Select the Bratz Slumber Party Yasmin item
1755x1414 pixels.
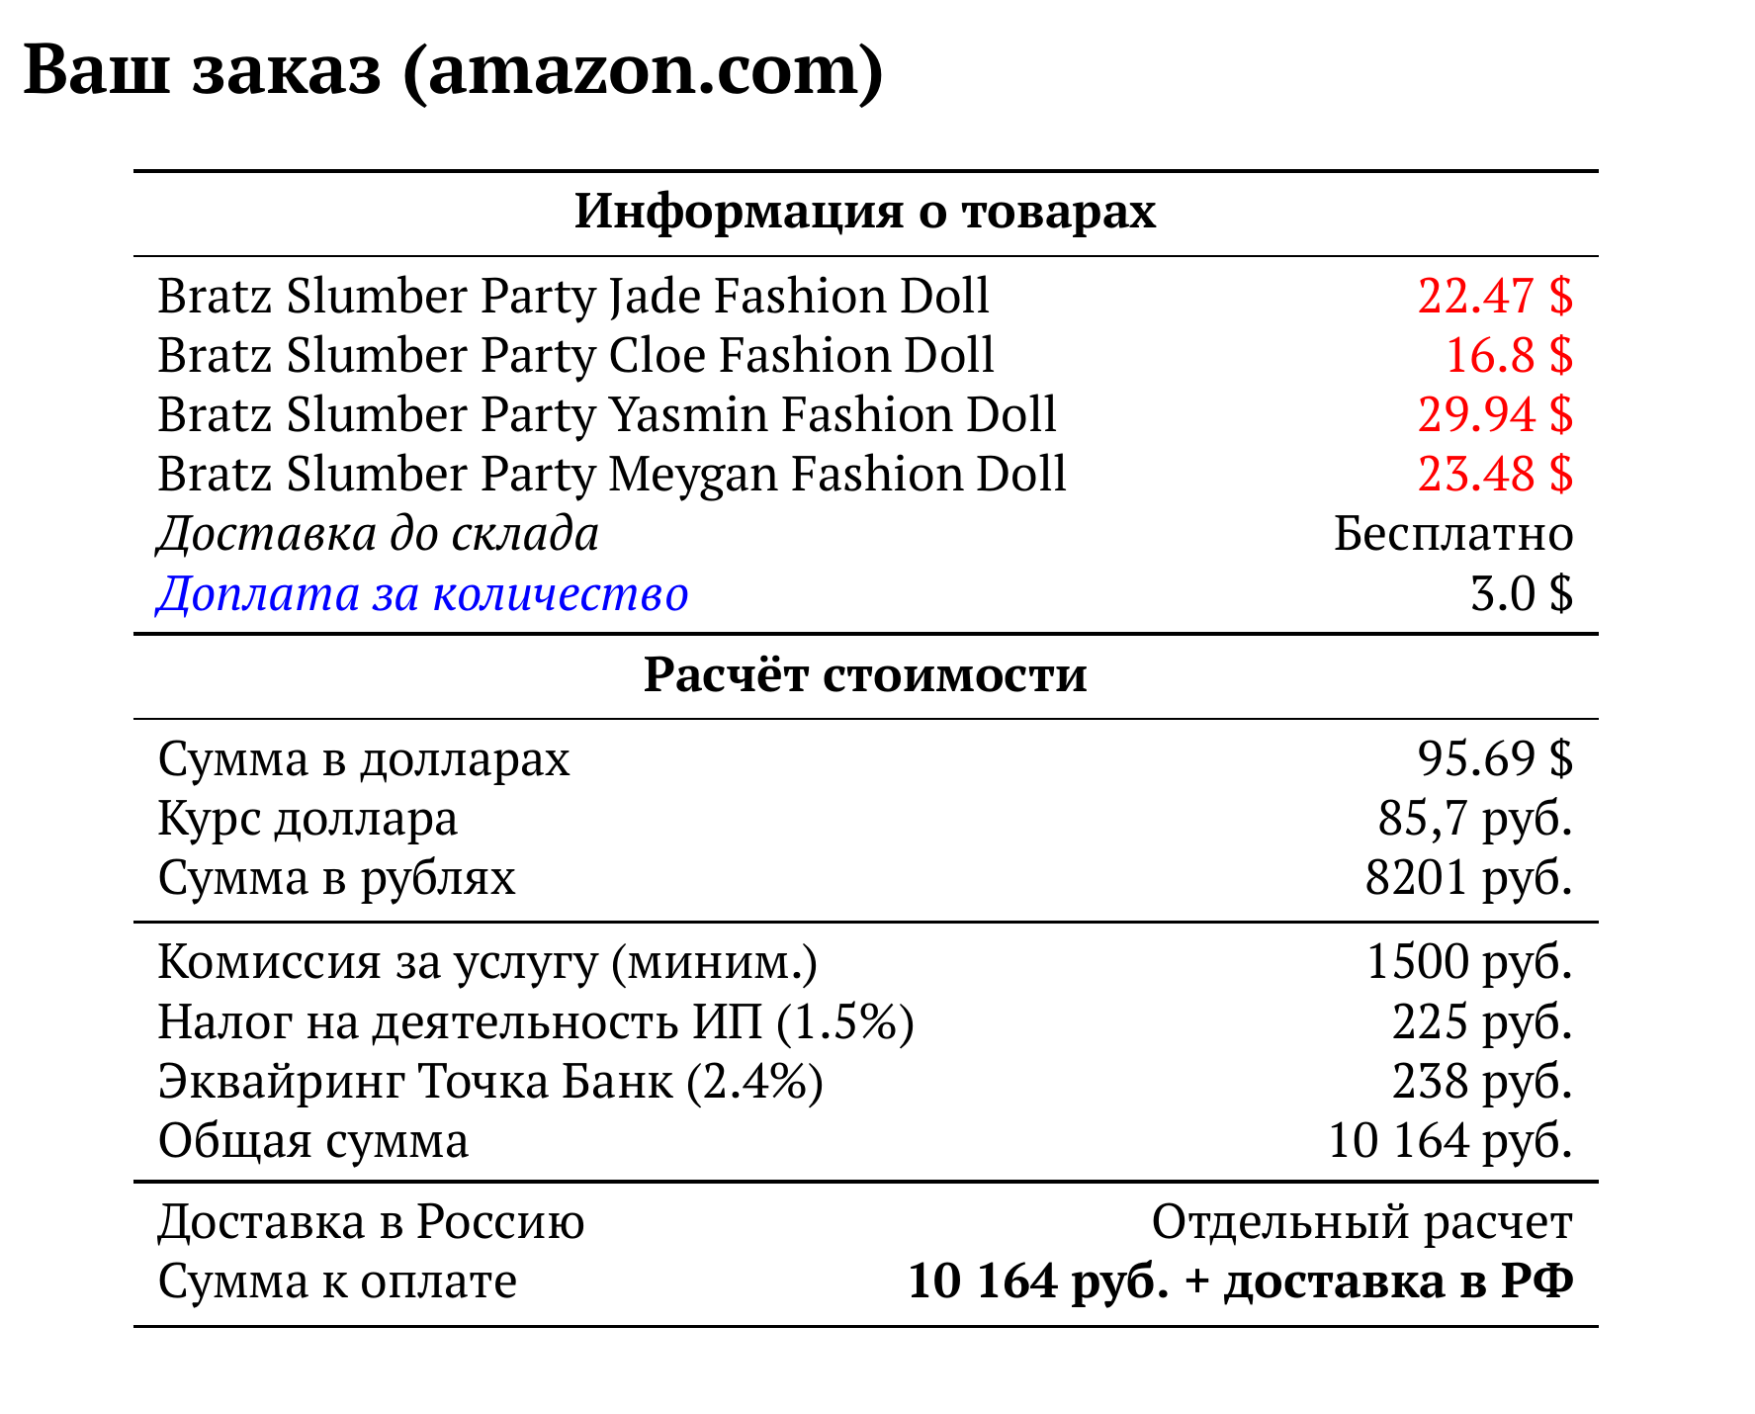(607, 415)
